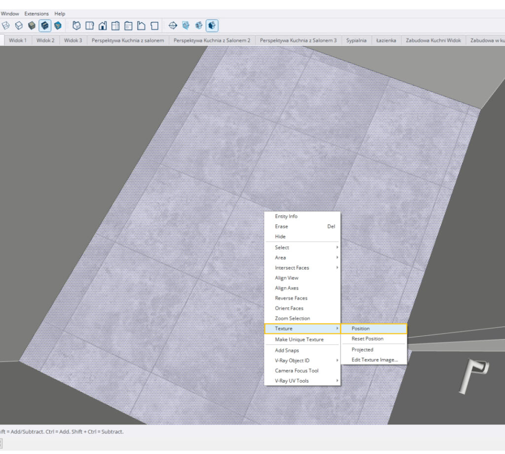This screenshot has height=454, width=505.
Task: Click Shaded With Textures style icon
Action: 45,26
